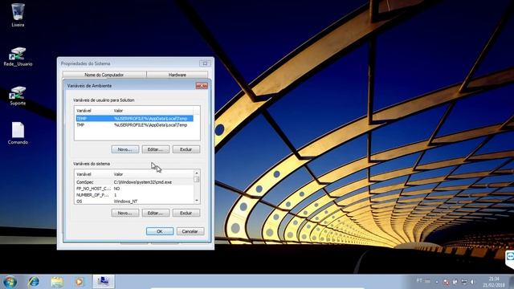Click the power tray icon
514x289 pixels.
tap(455, 282)
